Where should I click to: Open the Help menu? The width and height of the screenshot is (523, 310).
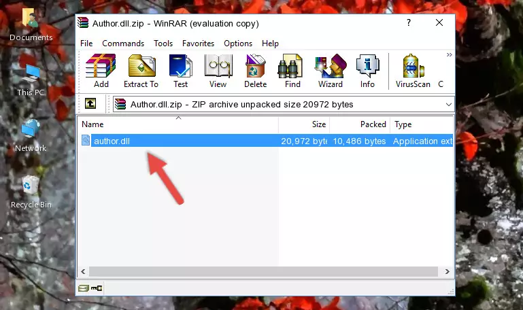point(270,44)
